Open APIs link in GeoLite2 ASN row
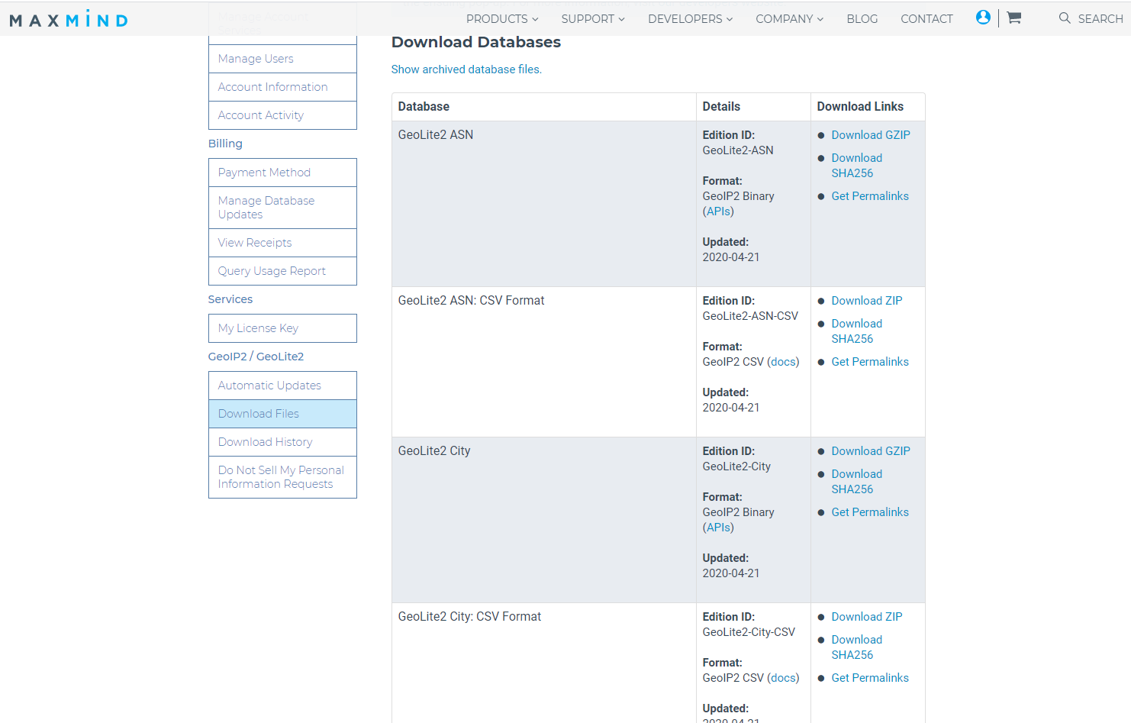This screenshot has height=723, width=1131. (x=719, y=211)
